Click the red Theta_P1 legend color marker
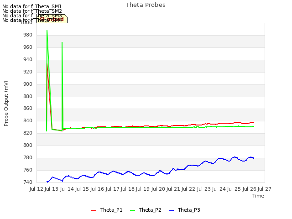 coord(94,211)
